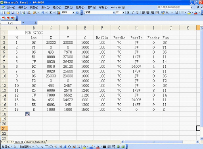203x149 pixels.
Task: Open Print Preview from the toolbar
Action: [29, 13]
